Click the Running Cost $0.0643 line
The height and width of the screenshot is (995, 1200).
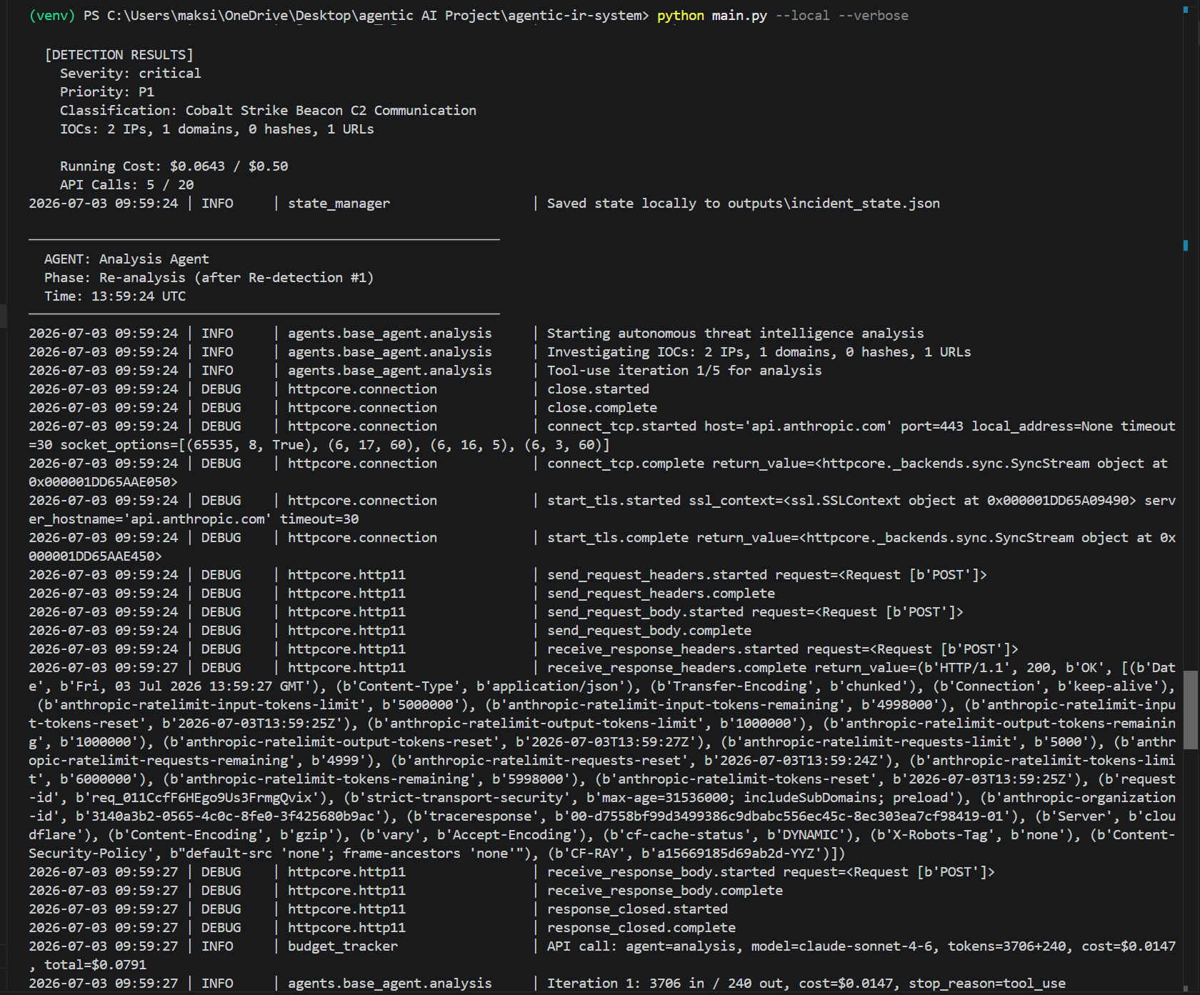tap(174, 166)
